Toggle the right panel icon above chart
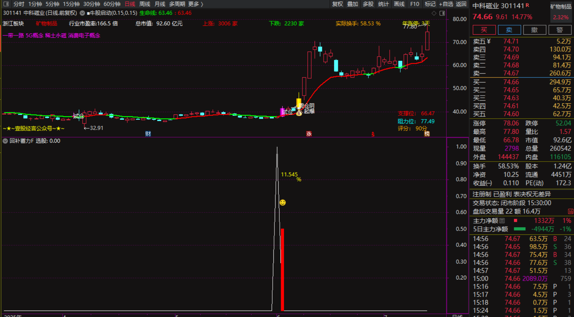574x317 pixels. (442, 13)
